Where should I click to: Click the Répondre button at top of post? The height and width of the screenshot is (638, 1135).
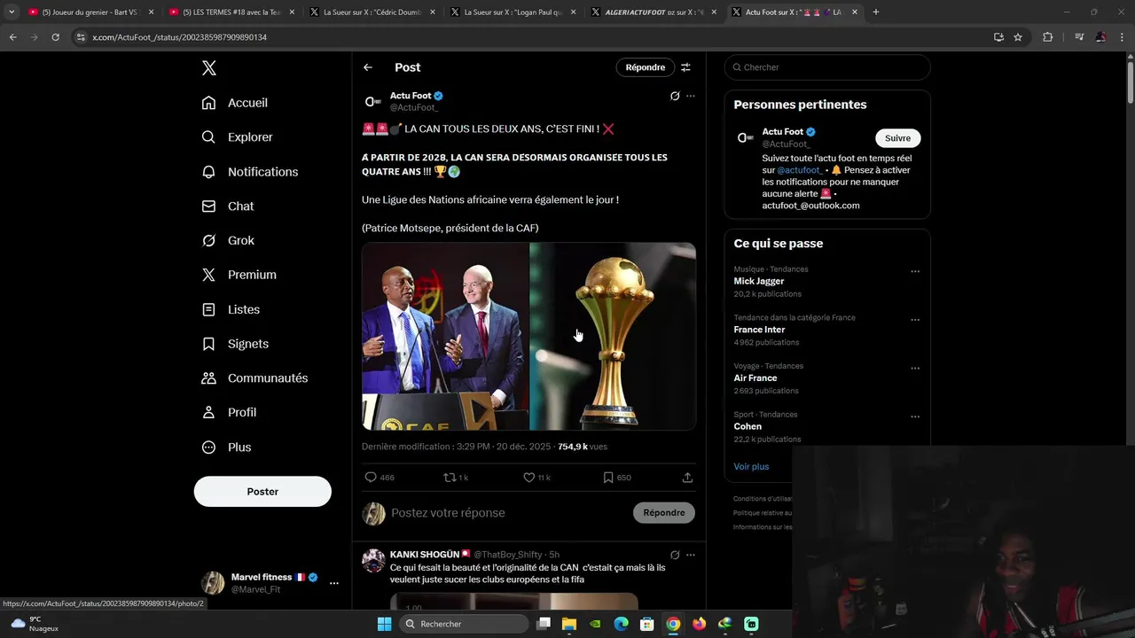(645, 67)
